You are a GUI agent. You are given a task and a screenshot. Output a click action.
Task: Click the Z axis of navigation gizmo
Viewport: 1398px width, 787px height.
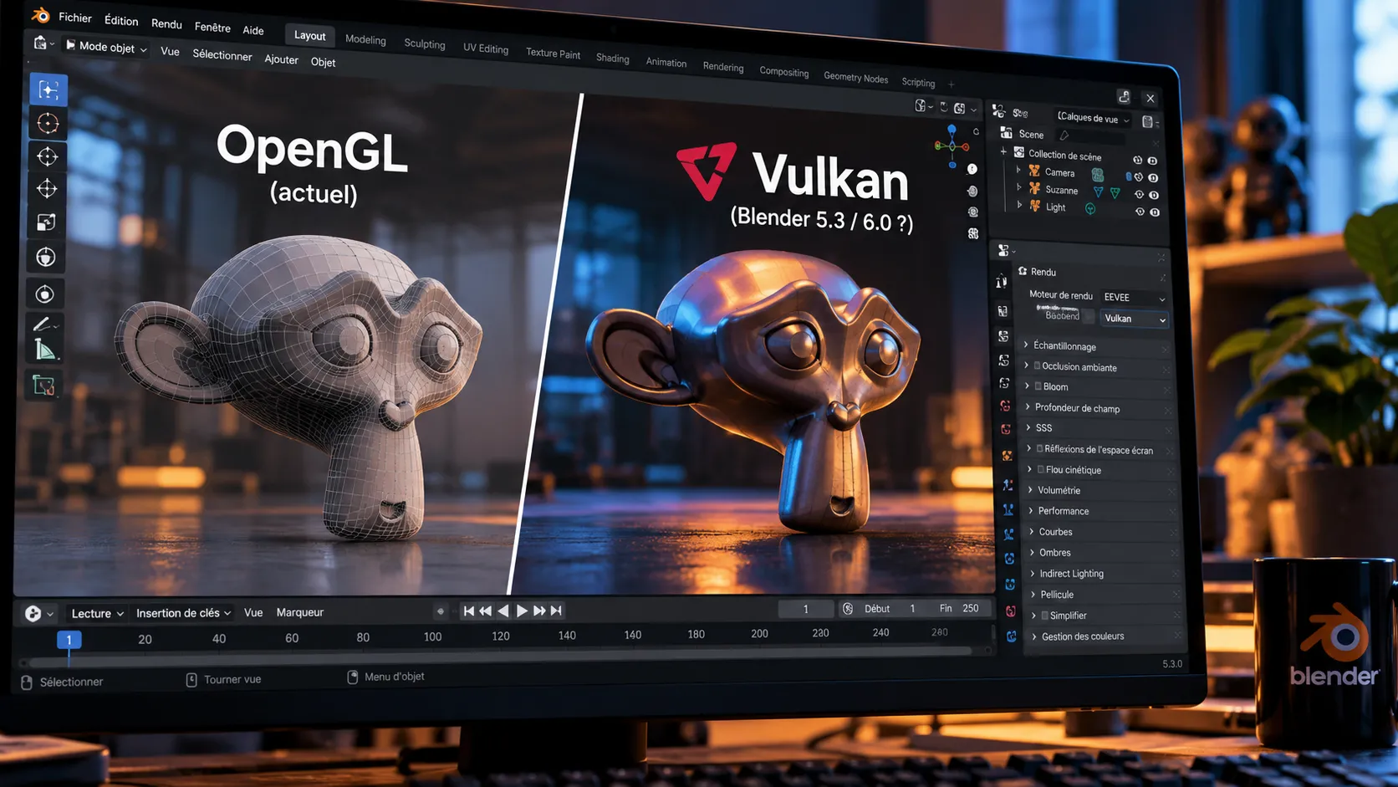pos(952,130)
